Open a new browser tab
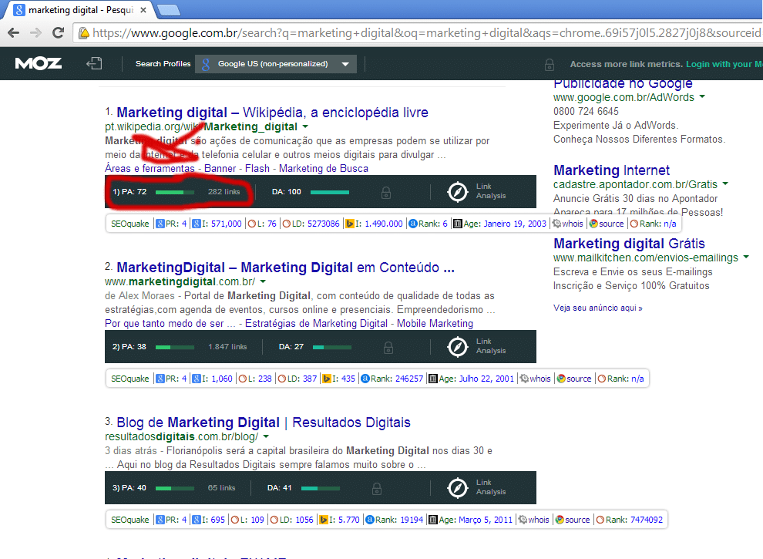Viewport: 763px width, 559px height. tap(169, 10)
